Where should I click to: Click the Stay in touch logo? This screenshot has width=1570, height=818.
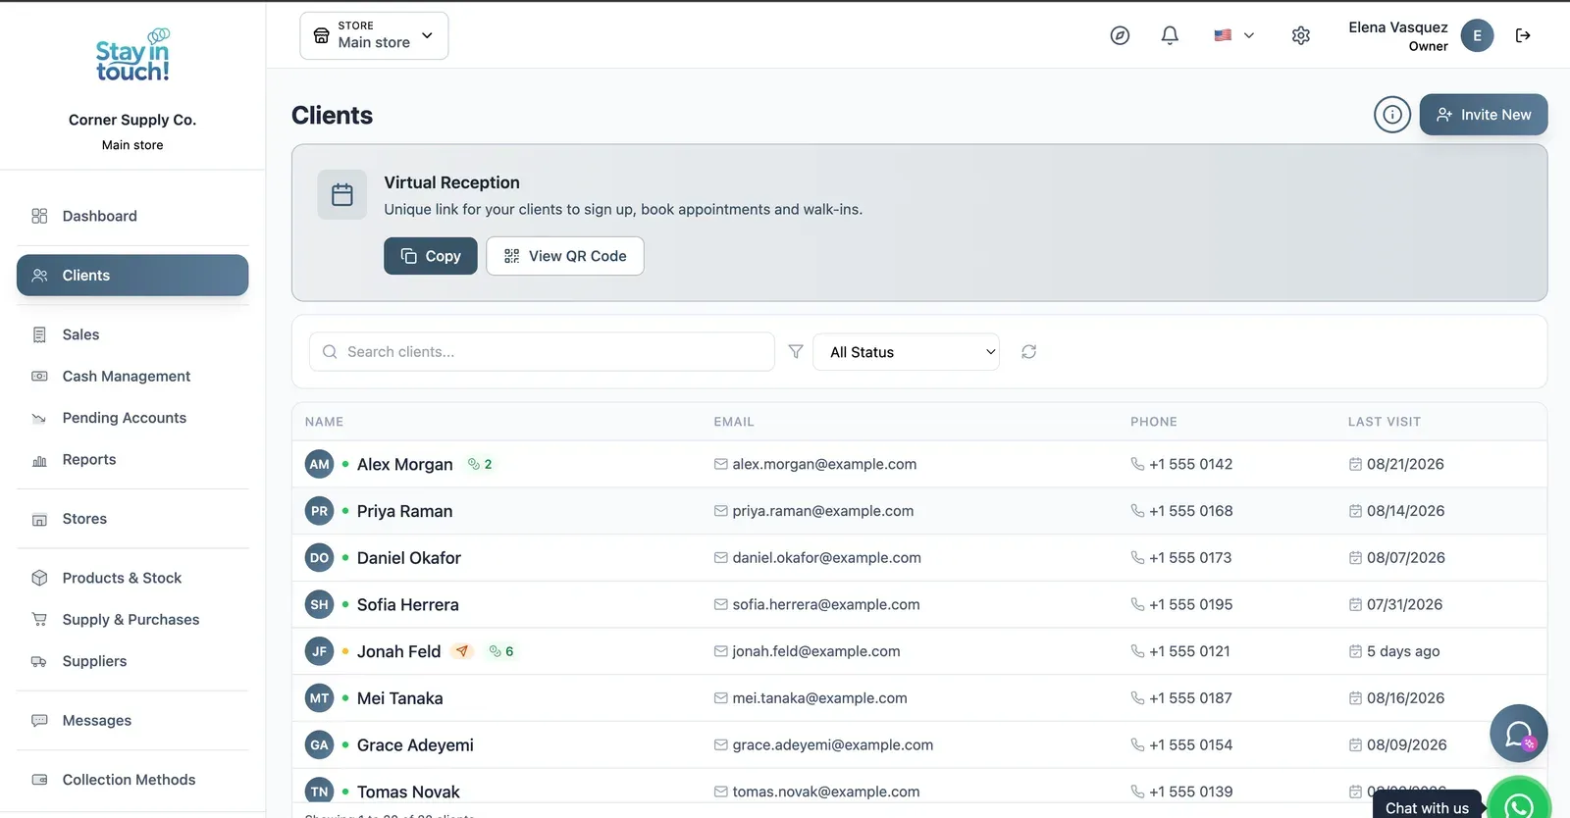[x=132, y=55]
